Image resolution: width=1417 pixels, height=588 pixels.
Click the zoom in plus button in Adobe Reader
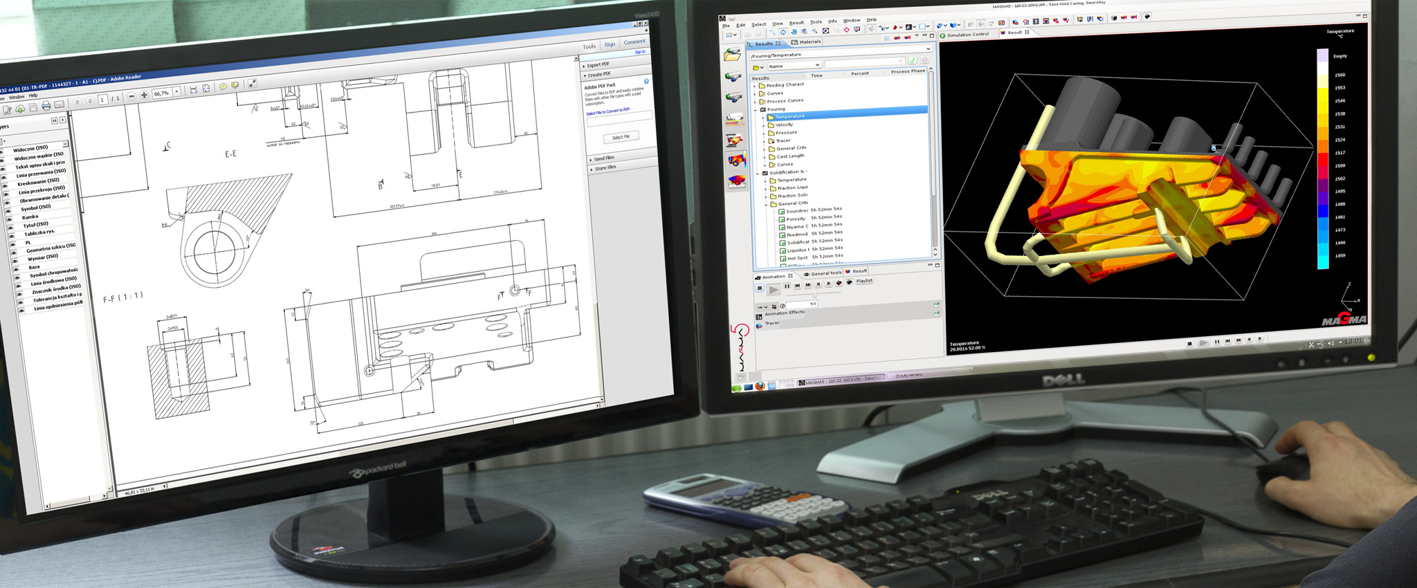[x=144, y=95]
